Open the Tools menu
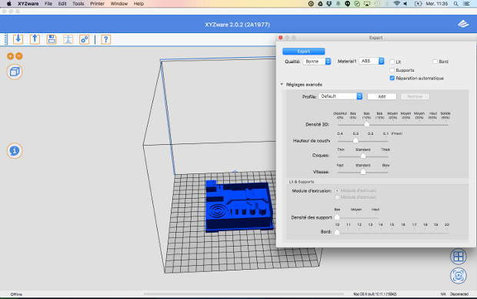477x299 pixels. (x=78, y=4)
